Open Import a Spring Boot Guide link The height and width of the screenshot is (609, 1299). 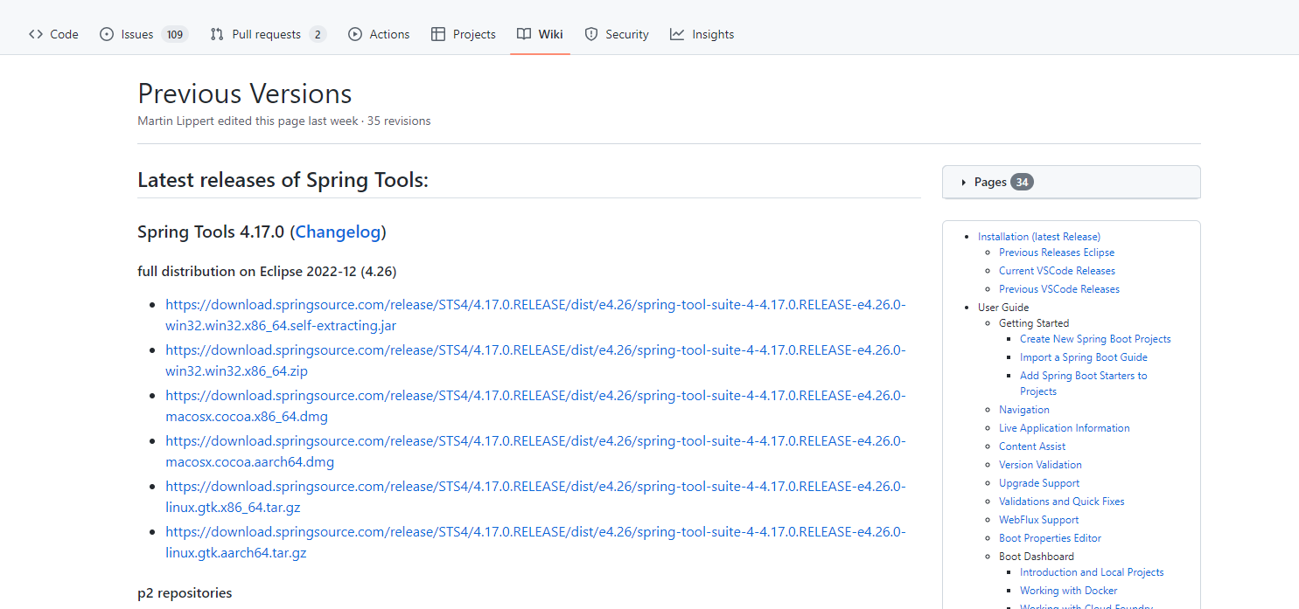[x=1084, y=357]
